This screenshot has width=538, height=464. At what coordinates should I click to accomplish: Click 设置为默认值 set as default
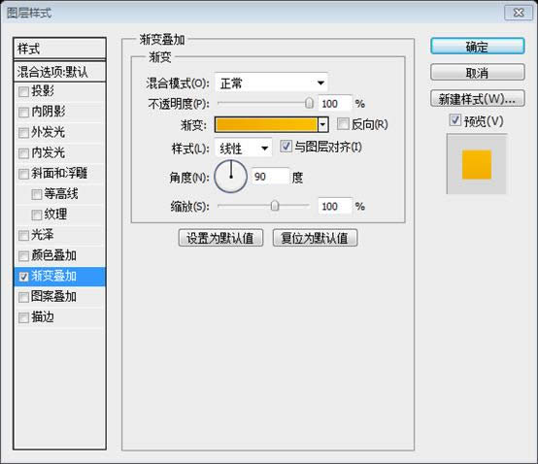point(220,238)
